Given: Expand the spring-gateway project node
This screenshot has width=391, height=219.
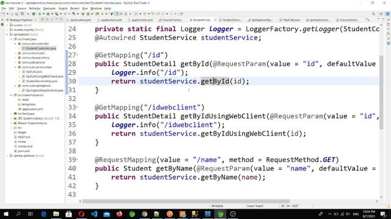Looking at the screenshot, I should pos(7,156).
